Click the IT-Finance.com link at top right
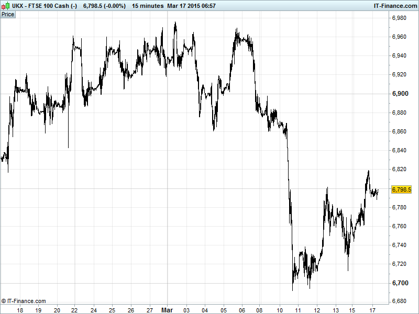419x314 pixels. pyautogui.click(x=394, y=5)
